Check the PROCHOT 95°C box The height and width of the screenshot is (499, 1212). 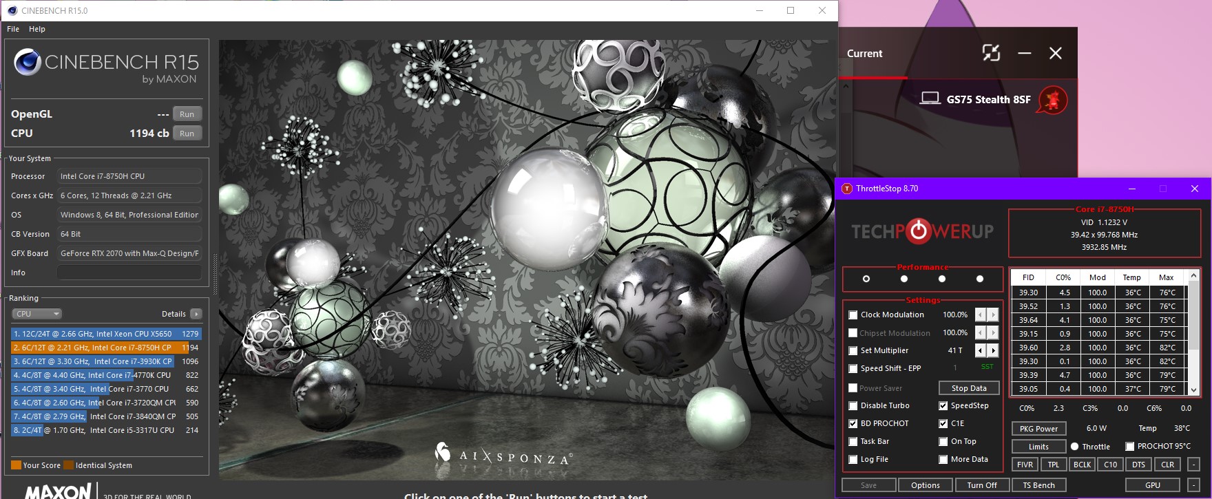1130,446
